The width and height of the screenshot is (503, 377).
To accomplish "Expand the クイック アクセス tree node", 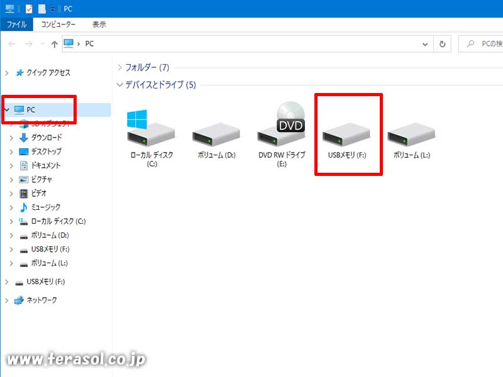I will point(7,73).
